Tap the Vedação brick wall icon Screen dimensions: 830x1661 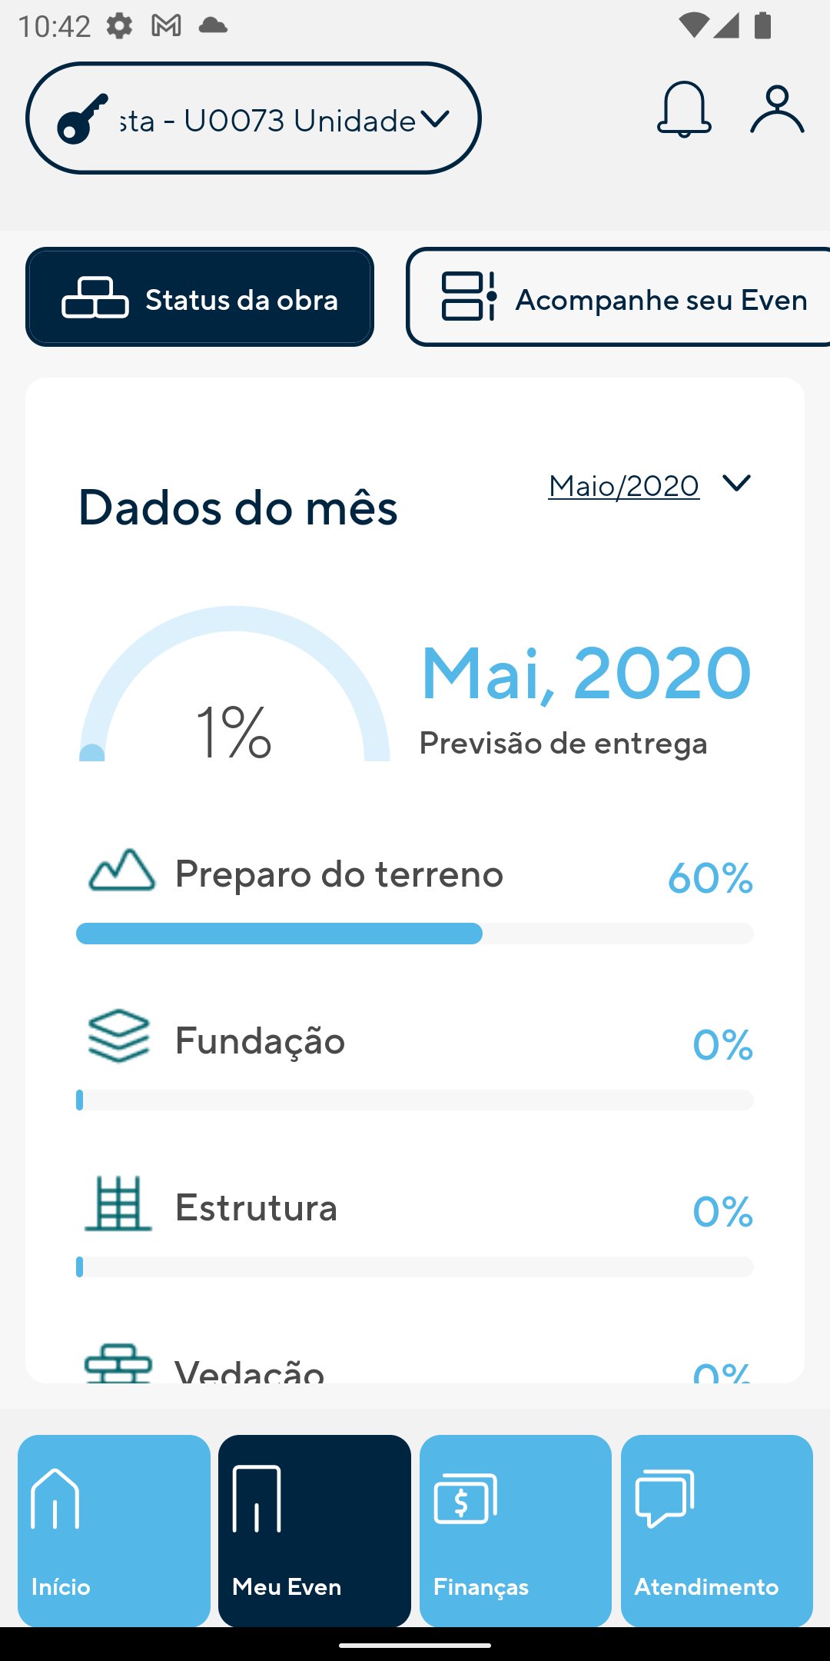coord(118,1364)
